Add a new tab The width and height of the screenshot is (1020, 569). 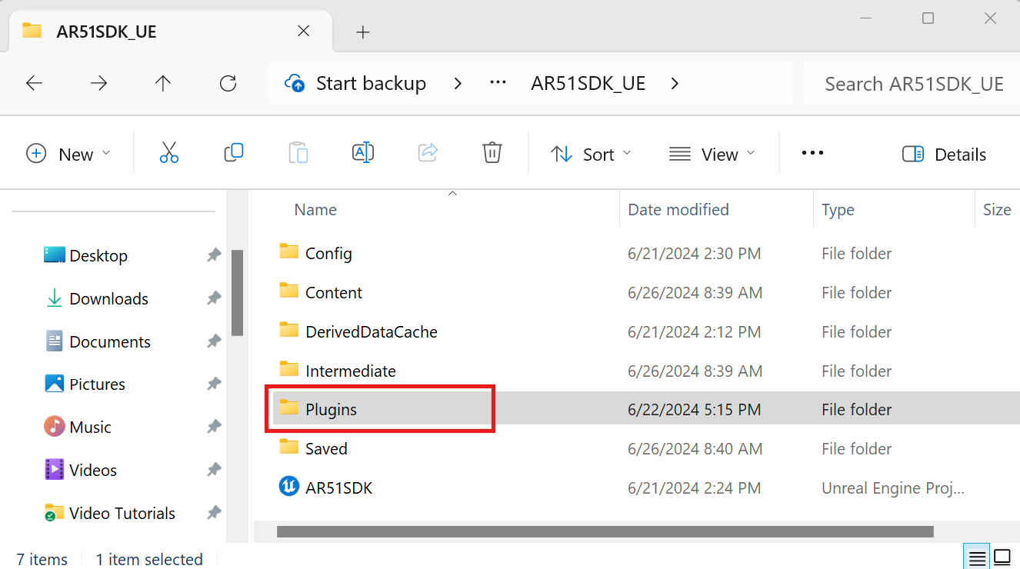(x=363, y=32)
